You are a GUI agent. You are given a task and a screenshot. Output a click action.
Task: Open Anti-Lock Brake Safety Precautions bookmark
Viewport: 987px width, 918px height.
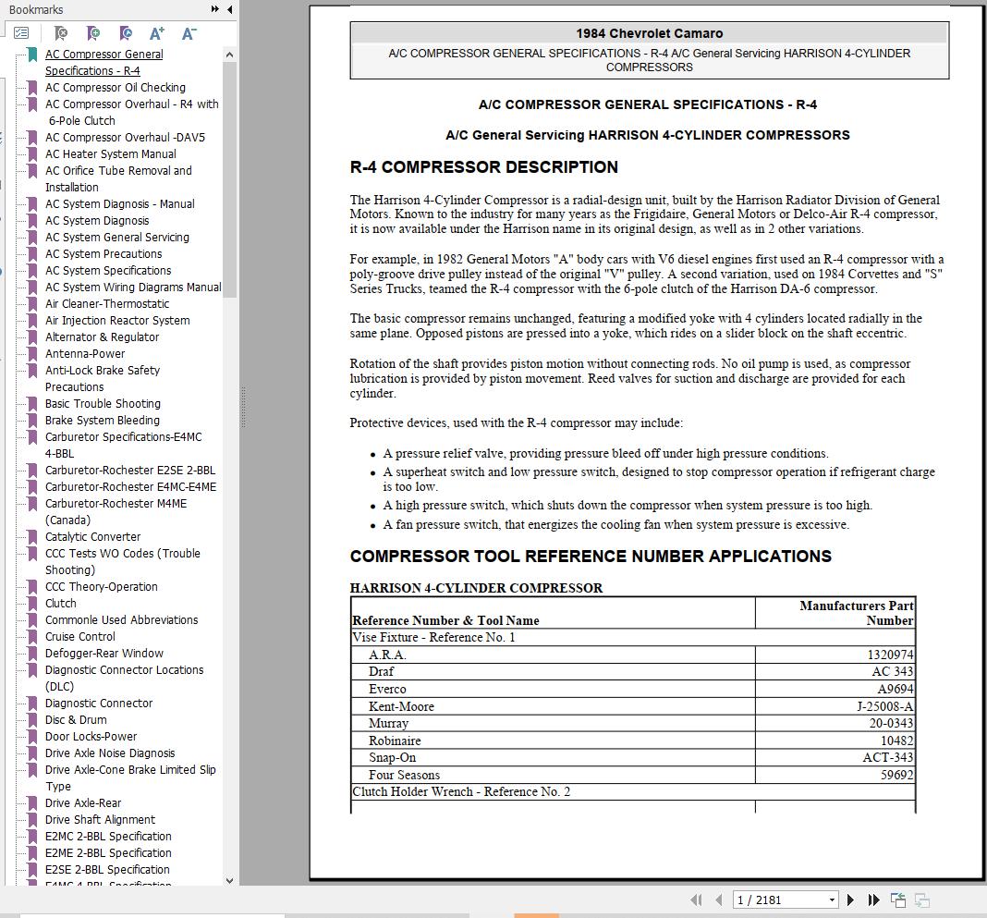tap(102, 378)
